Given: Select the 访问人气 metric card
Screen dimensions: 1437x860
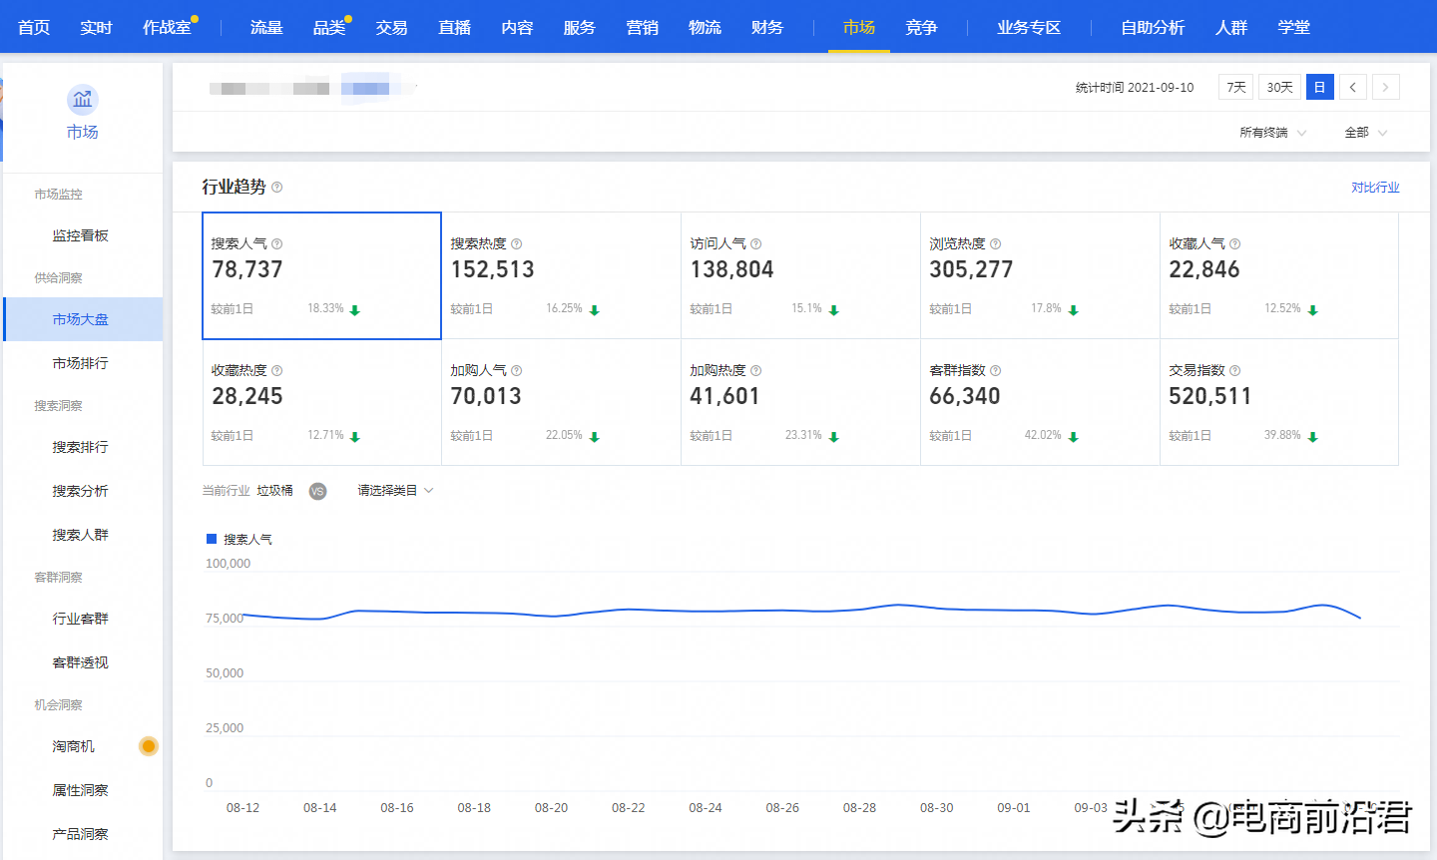Looking at the screenshot, I should pyautogui.click(x=800, y=275).
